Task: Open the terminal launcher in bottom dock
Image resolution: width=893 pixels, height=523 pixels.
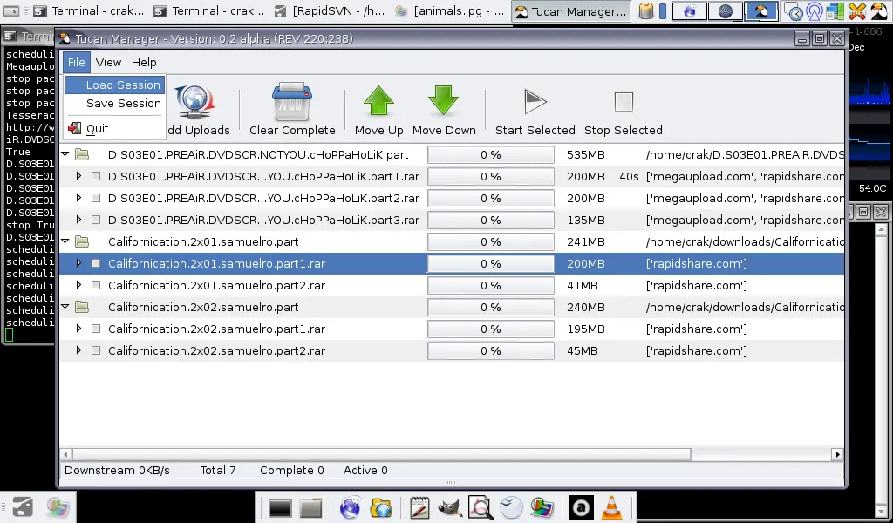Action: coord(280,508)
